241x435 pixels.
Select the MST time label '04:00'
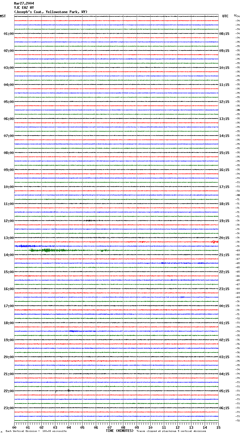click(9, 85)
